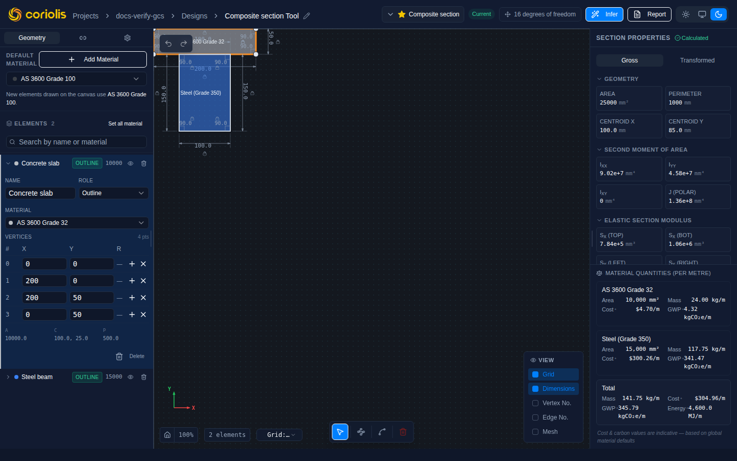Screen dimensions: 737x461
Task: Switch to the light theme sun icon
Action: click(x=686, y=14)
